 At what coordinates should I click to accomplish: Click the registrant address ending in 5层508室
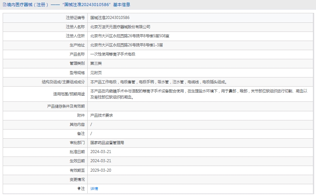tap(130, 36)
